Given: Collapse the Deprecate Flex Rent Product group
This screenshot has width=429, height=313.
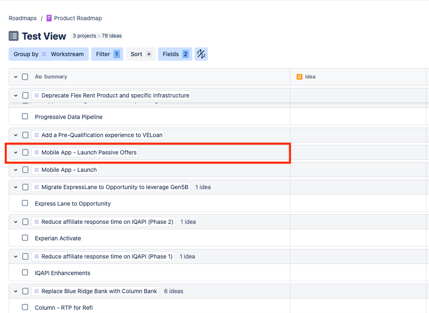Looking at the screenshot, I should (x=15, y=95).
